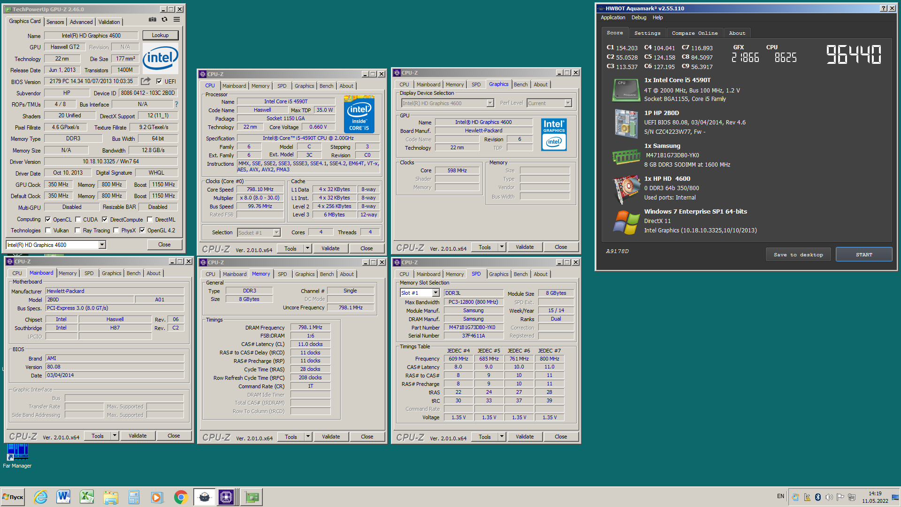Click the GPU-Z refresh icon
Screen dimensions: 901x507
[x=164, y=20]
